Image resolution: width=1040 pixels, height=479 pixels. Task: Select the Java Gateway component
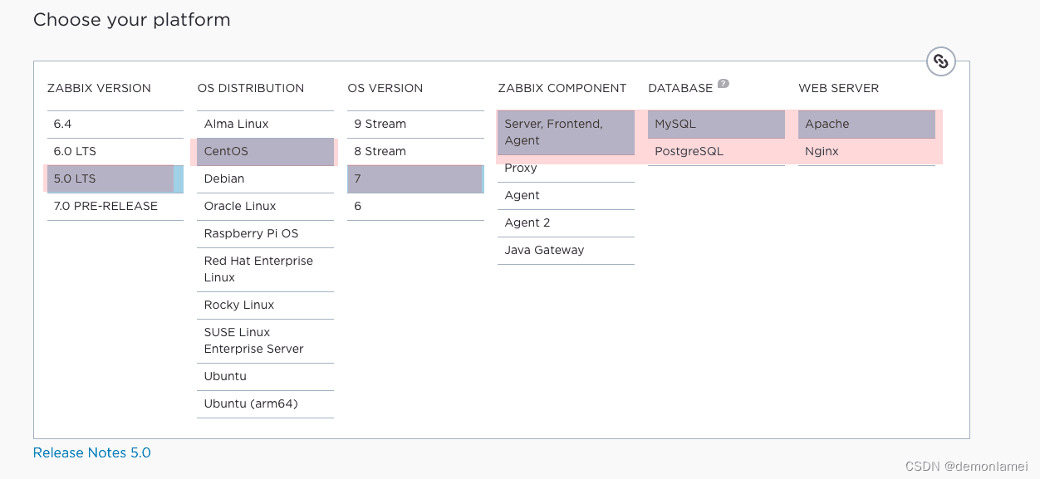tap(567, 251)
